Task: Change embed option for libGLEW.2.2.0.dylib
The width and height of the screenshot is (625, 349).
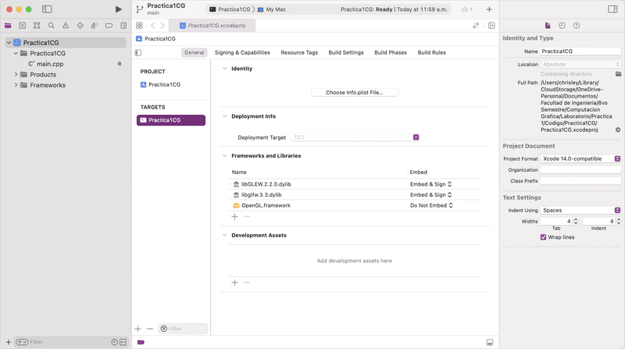Action: [431, 184]
